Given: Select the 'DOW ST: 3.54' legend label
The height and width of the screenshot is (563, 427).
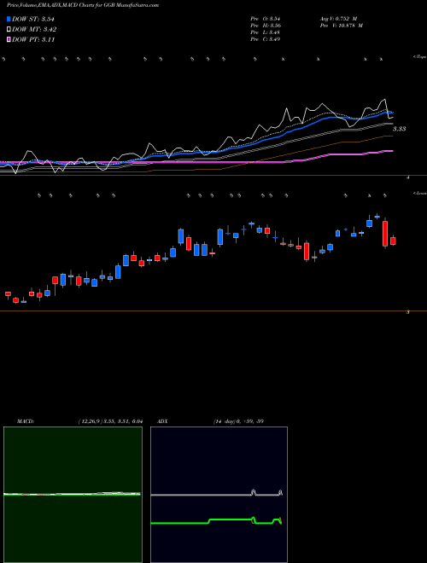Looking at the screenshot, I should 33,19.
